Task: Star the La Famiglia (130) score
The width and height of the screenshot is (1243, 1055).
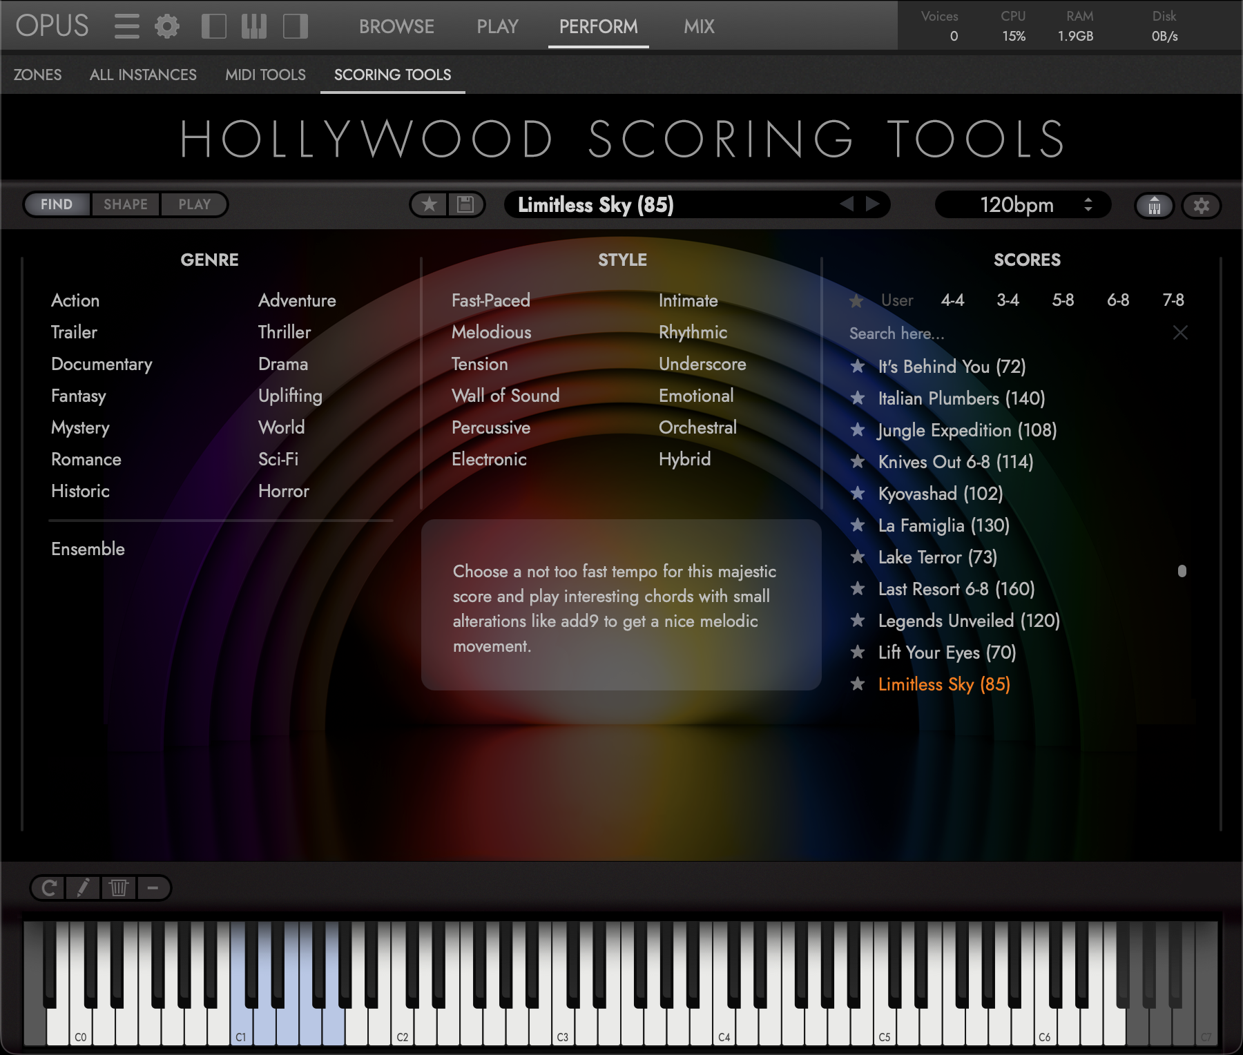Action: [x=858, y=525]
